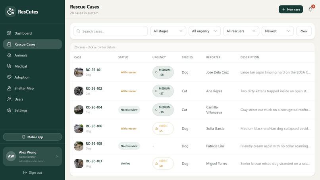Click the Medical stethoscope icon

[x=9, y=66]
